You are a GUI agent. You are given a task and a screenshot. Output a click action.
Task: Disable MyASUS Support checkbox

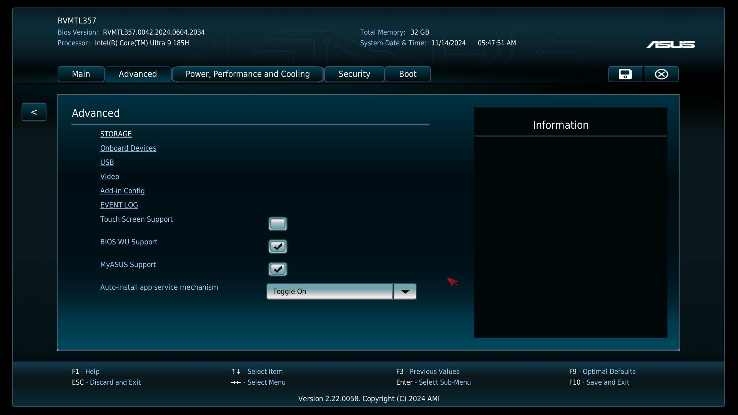click(278, 269)
